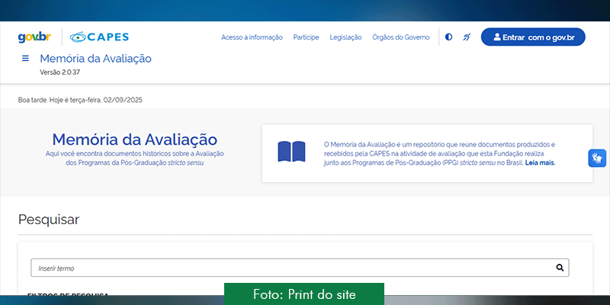Select the Participe menu item

(306, 37)
